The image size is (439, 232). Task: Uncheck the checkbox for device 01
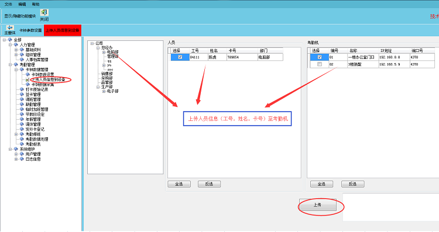pos(320,57)
